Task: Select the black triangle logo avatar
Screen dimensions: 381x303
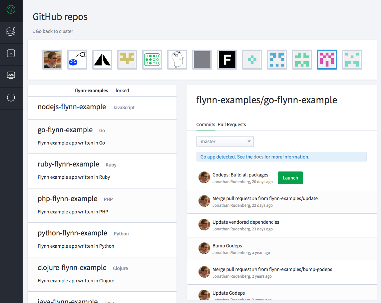Action: pos(102,60)
